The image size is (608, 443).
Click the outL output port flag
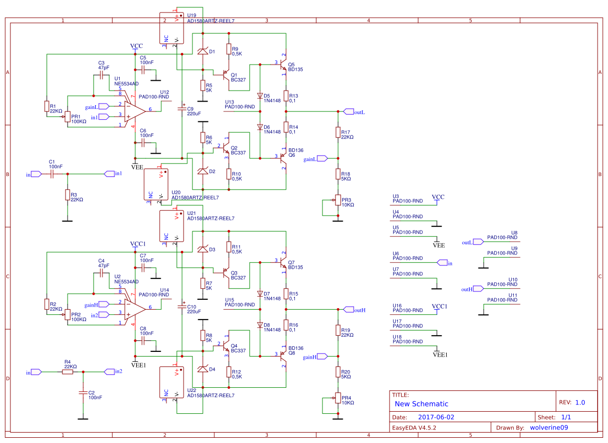(x=349, y=111)
